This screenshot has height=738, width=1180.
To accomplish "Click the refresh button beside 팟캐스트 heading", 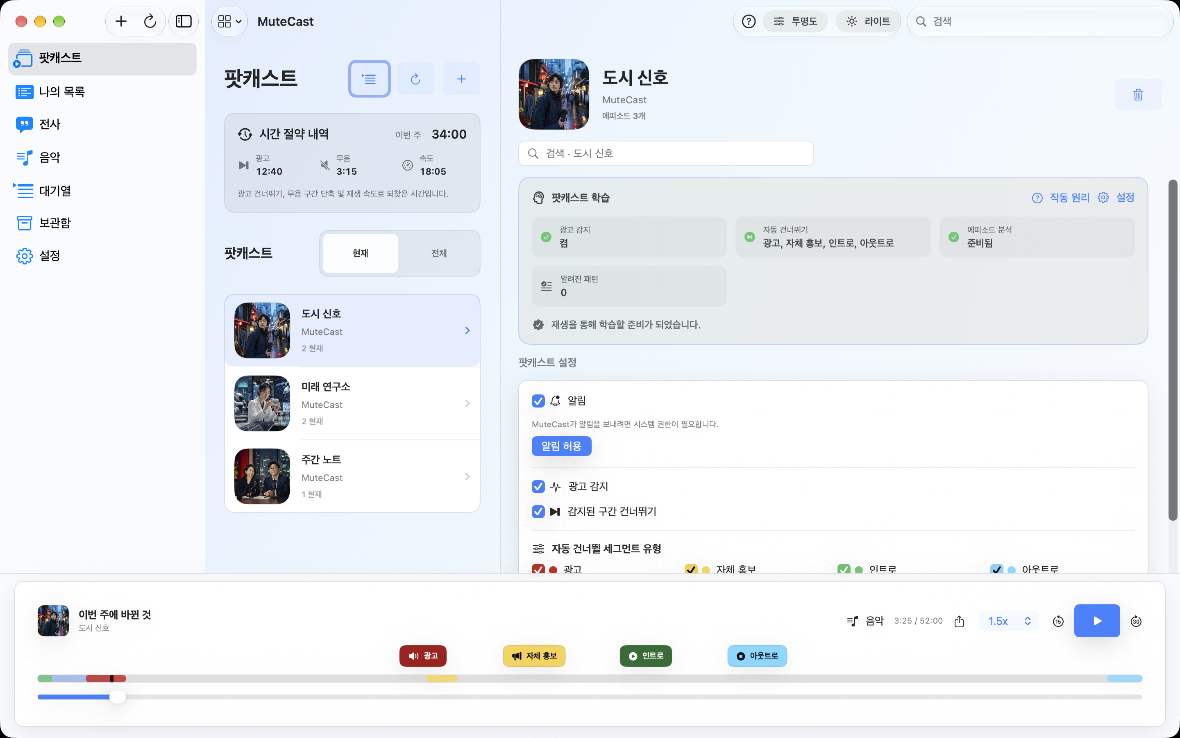I will tap(415, 79).
